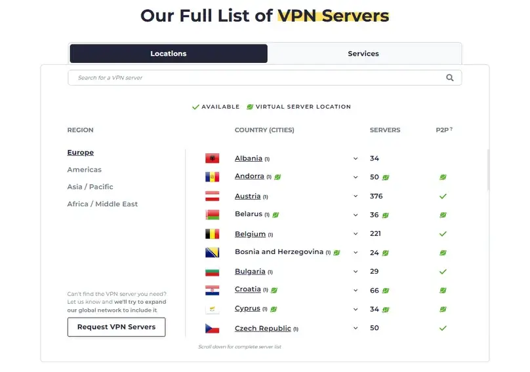This screenshot has width=530, height=372.
Task: Click the legend's green Available checkmark
Action: point(195,107)
